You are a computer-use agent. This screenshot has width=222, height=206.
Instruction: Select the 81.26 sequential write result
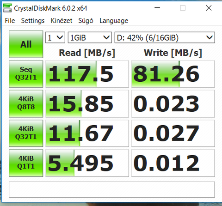[173, 74]
